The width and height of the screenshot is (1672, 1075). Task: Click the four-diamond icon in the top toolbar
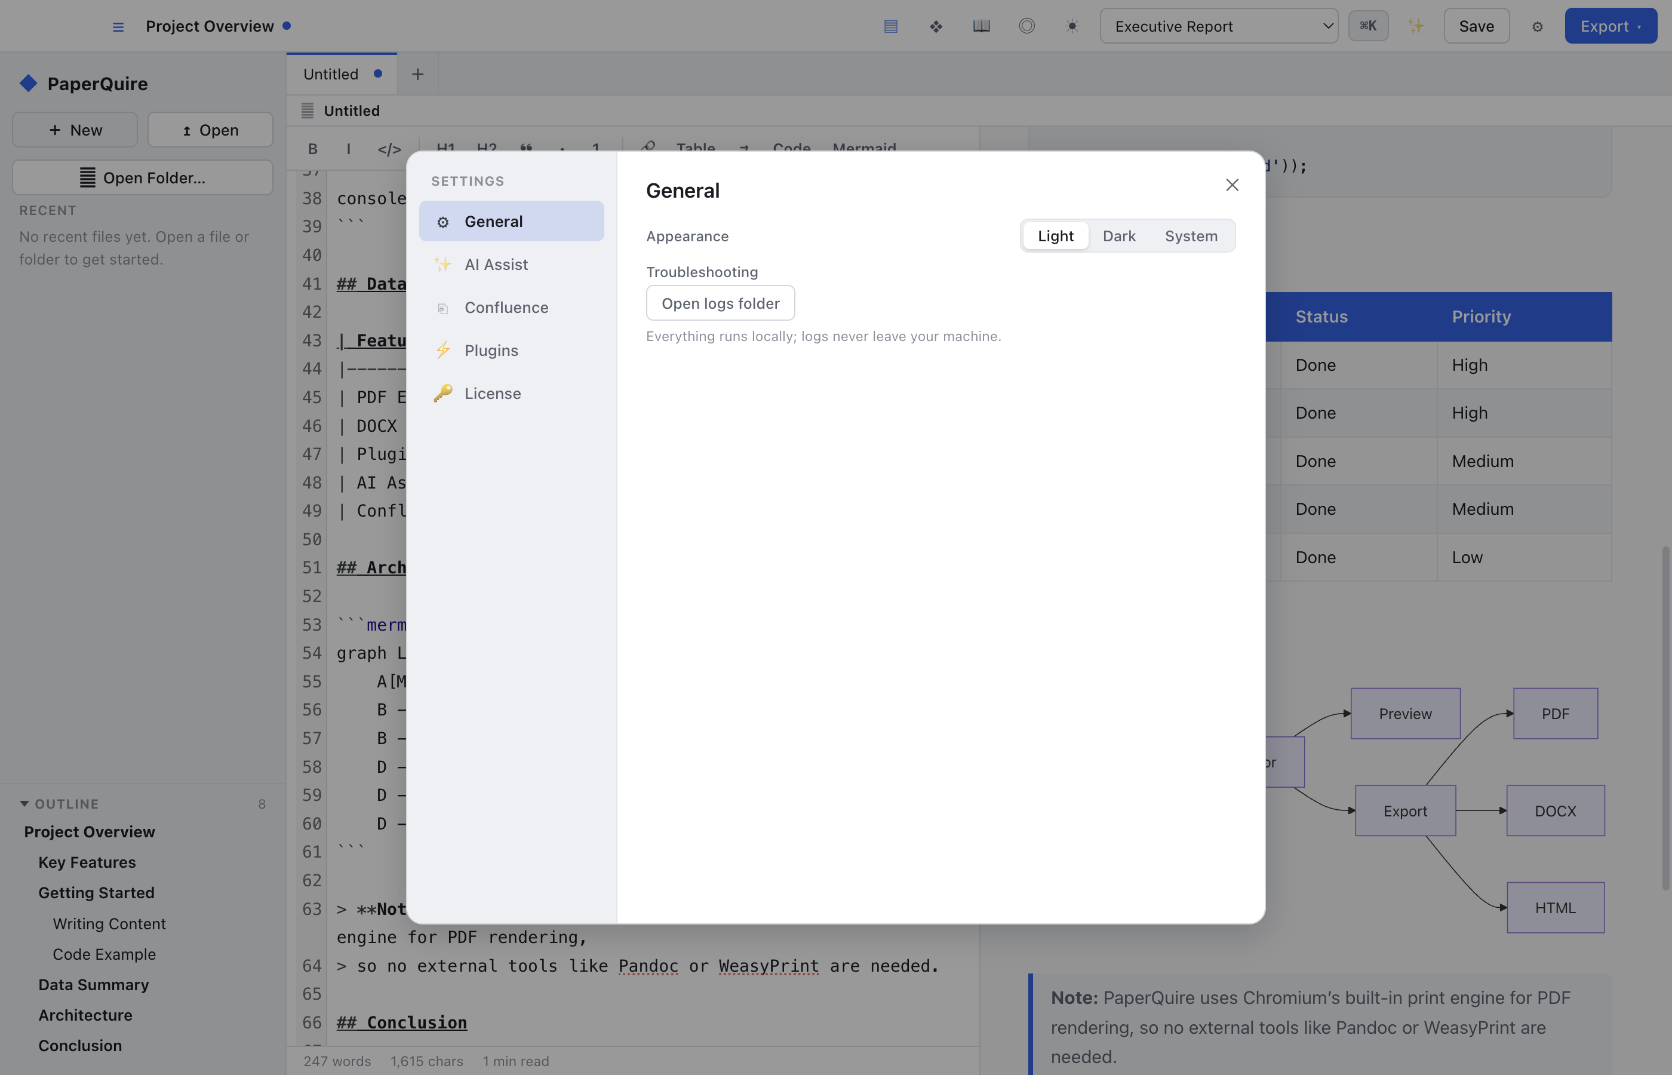coord(936,26)
